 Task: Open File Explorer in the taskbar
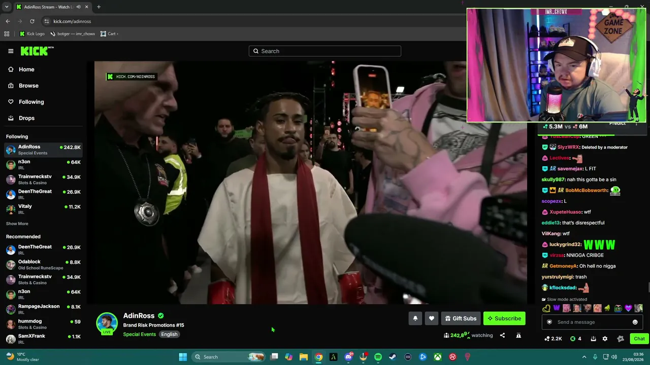tap(304, 357)
